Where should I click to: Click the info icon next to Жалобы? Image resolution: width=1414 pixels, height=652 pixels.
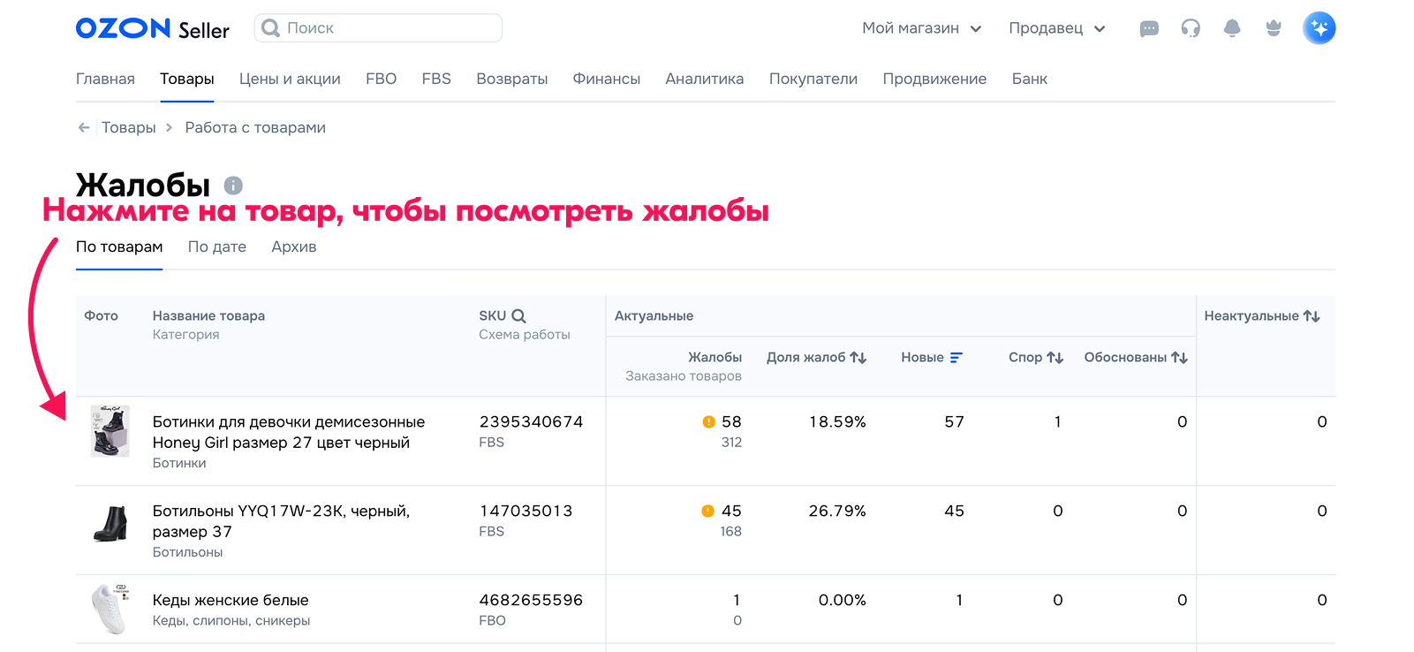click(233, 186)
